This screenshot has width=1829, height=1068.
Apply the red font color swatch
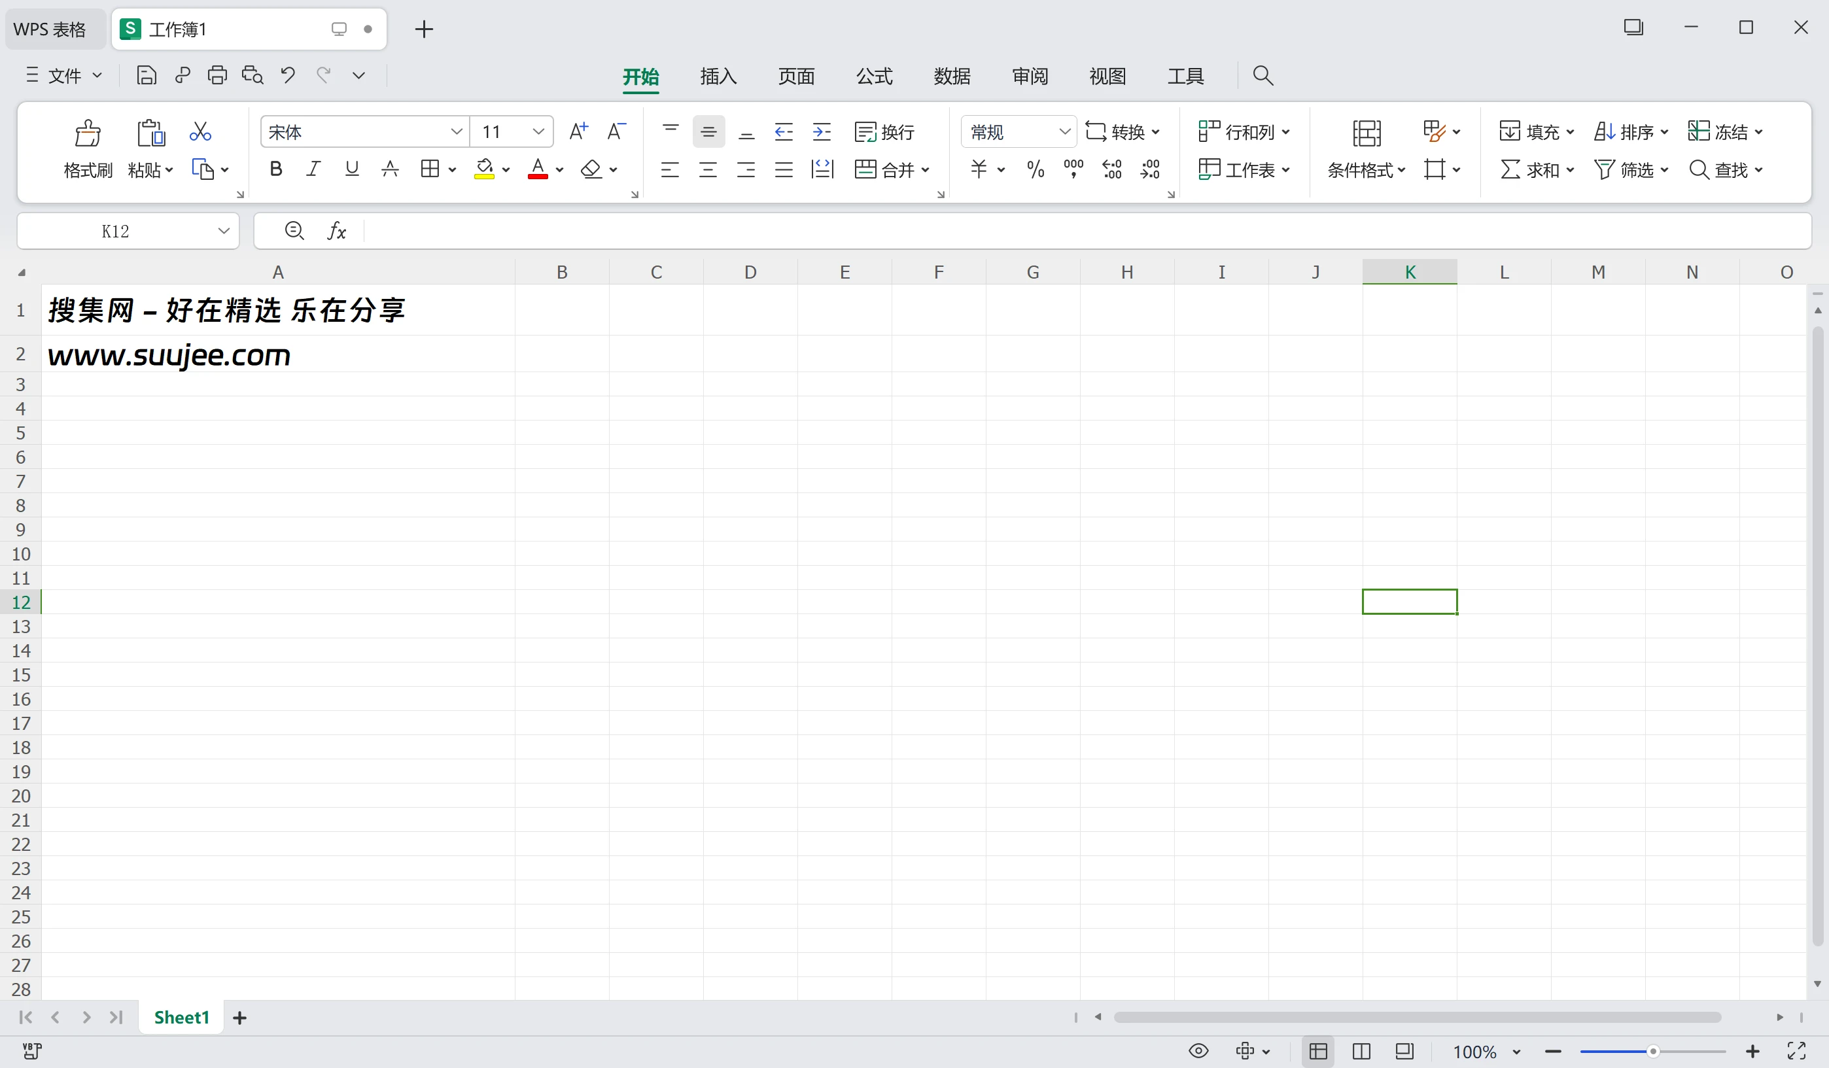(537, 170)
